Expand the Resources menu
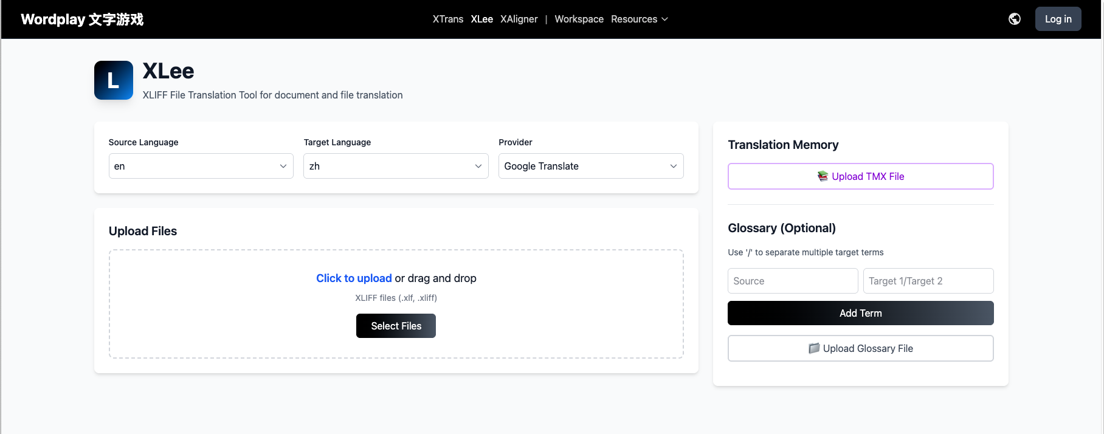This screenshot has height=434, width=1104. click(639, 19)
